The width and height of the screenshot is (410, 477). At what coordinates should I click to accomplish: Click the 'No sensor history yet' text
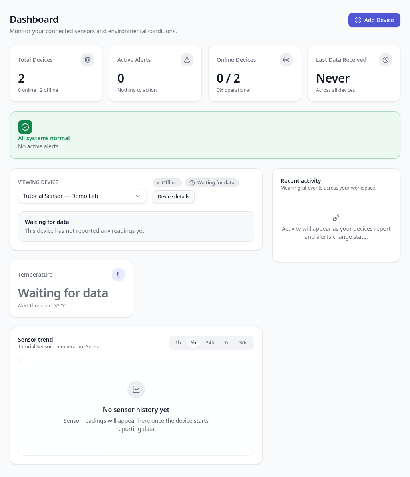pos(136,410)
